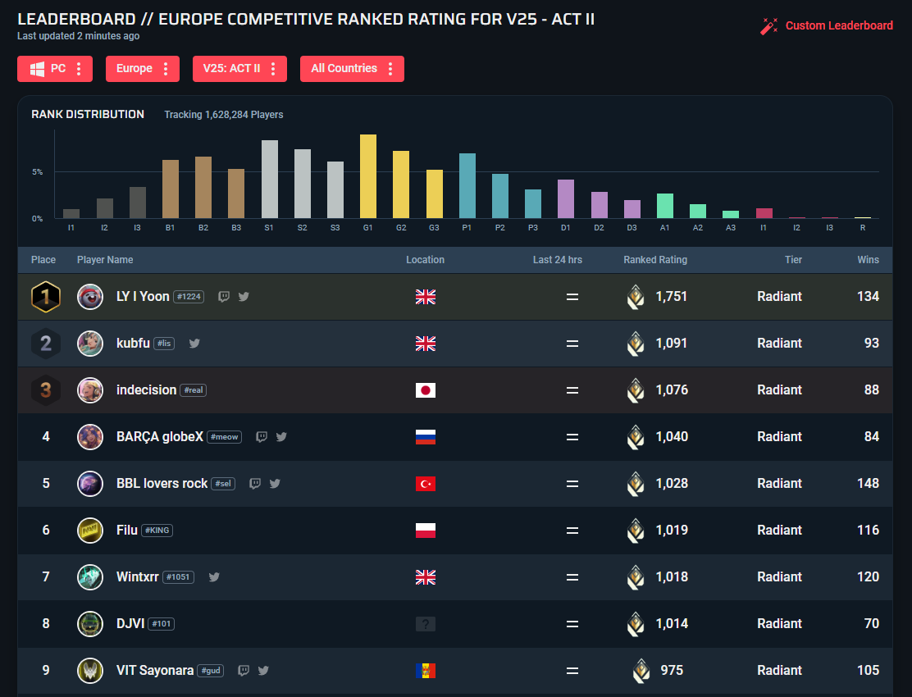The width and height of the screenshot is (912, 697).
Task: Click VIT Sayonara's Twitch icon
Action: [244, 671]
